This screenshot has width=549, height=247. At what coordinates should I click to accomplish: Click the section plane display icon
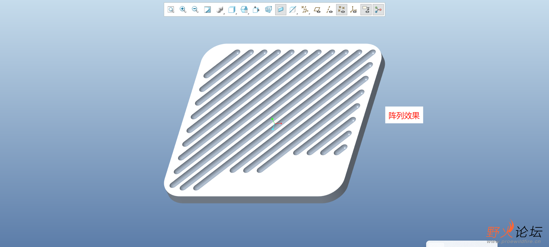point(293,9)
